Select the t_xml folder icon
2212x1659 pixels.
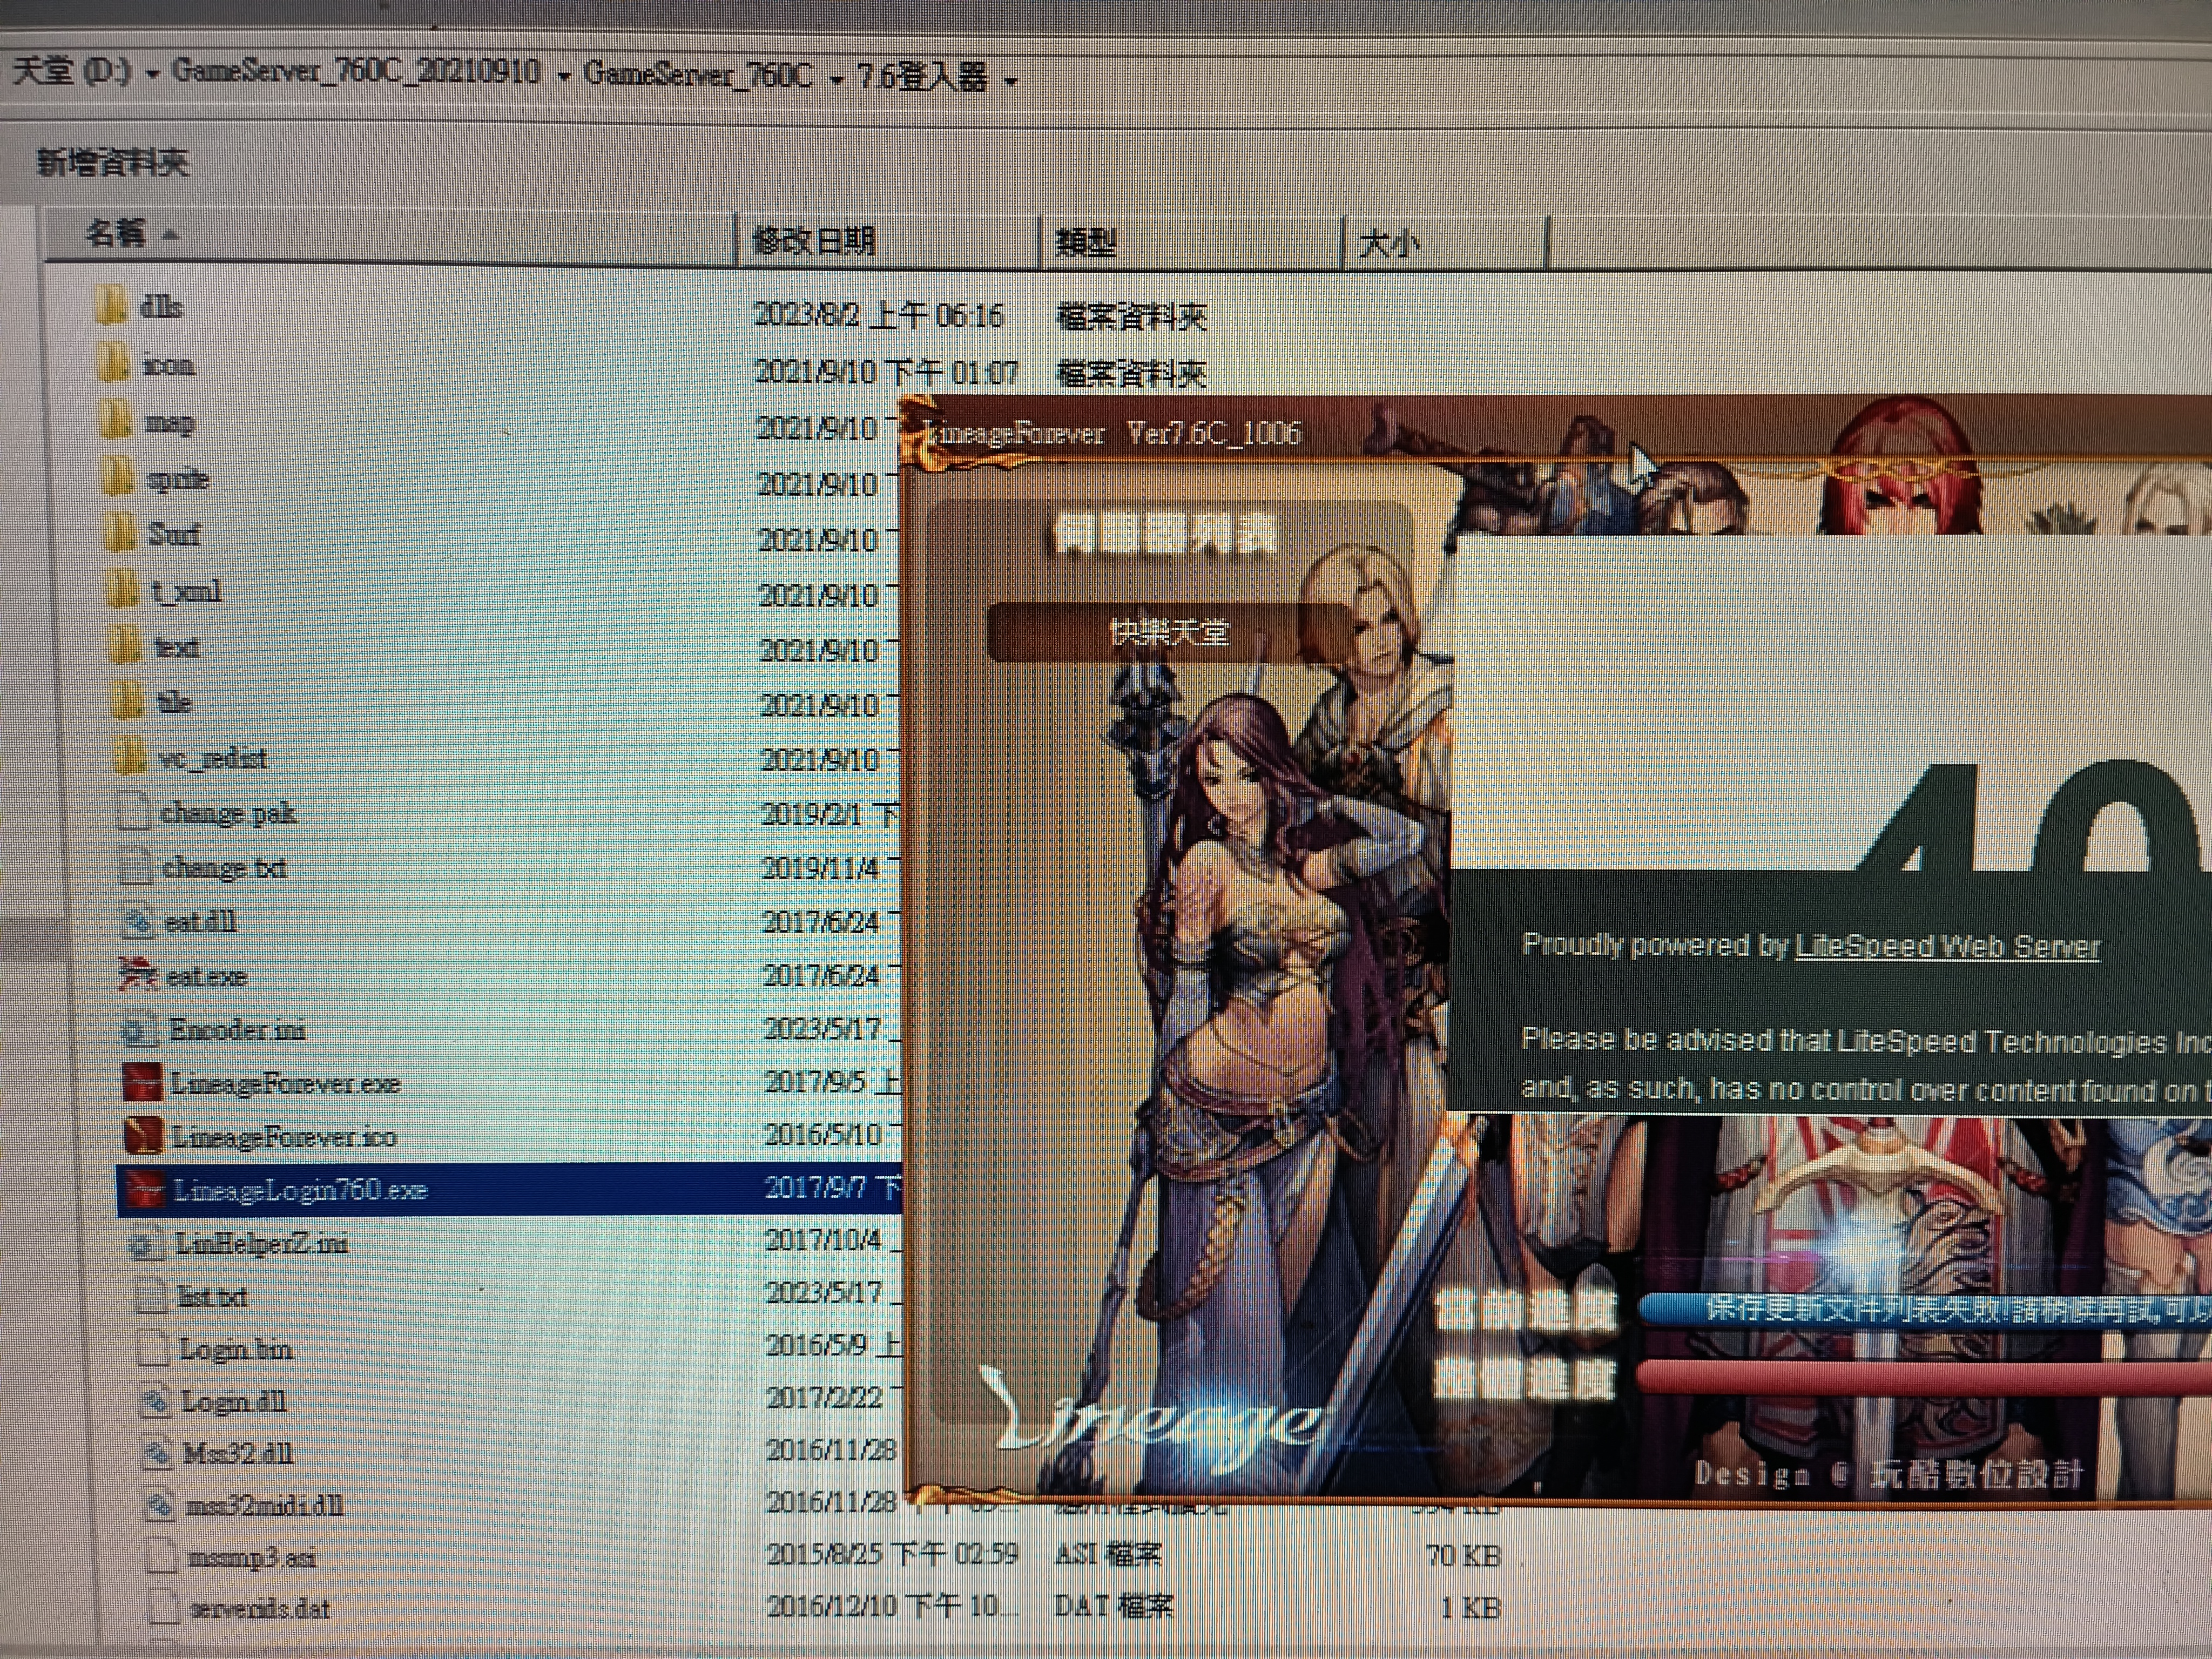tap(122, 589)
